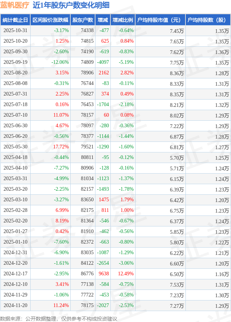Click the 17.72% price change cell
231x322 pixels.
(x=61, y=147)
